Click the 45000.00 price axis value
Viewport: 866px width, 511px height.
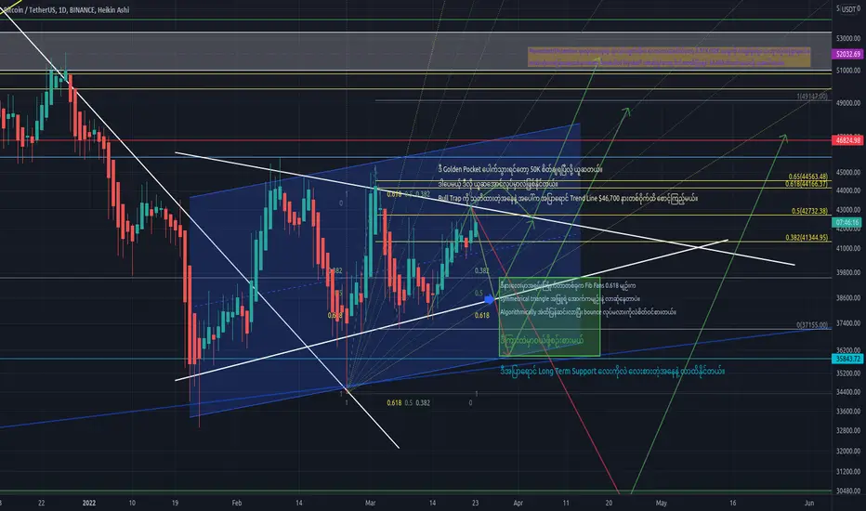pyautogui.click(x=848, y=173)
